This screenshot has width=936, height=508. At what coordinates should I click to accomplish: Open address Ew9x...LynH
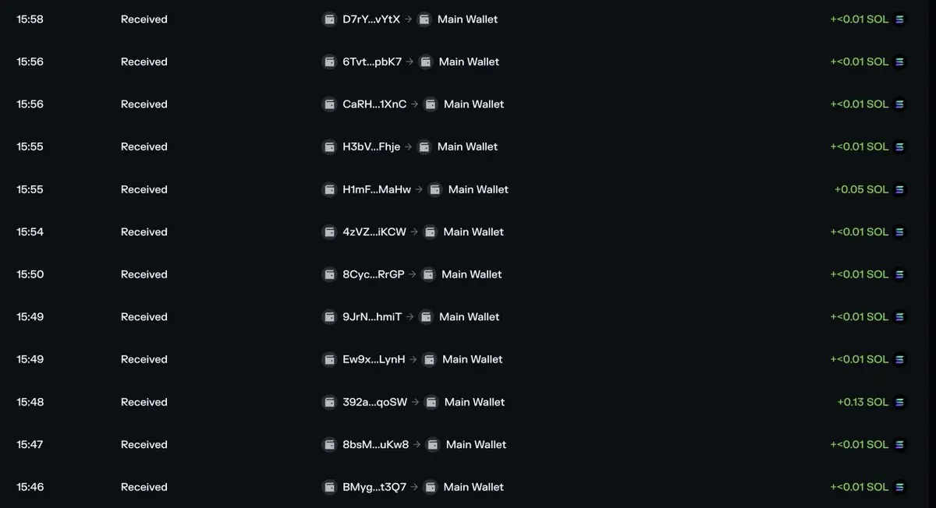click(374, 359)
